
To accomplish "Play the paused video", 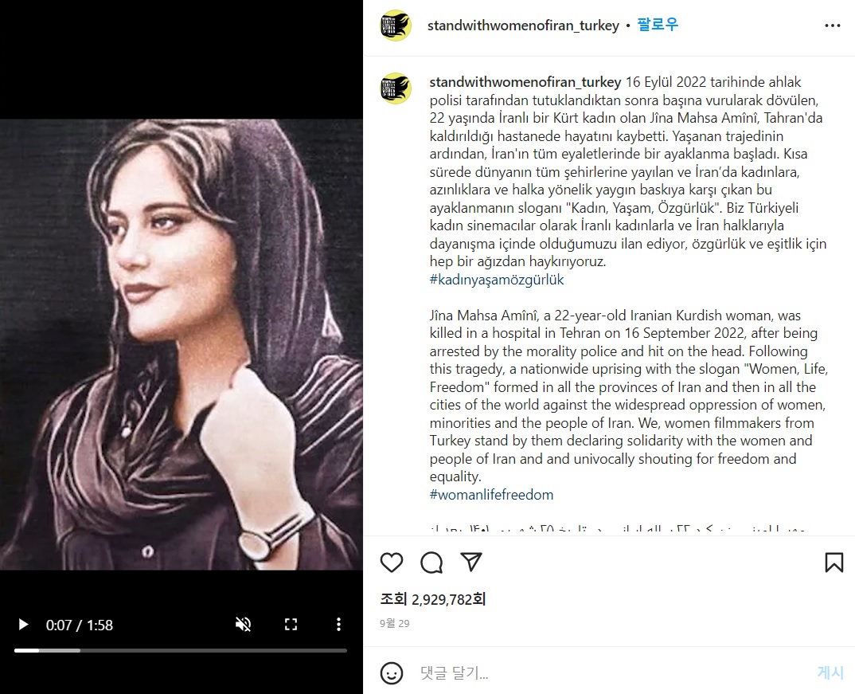I will [23, 625].
